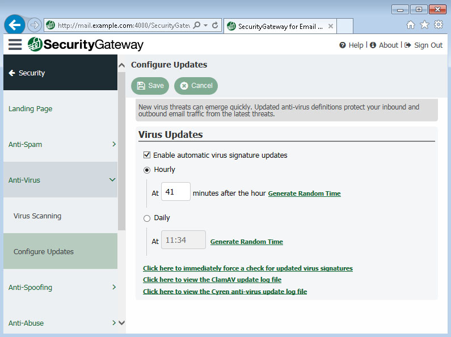Open the Help link
Image resolution: width=451 pixels, height=337 pixels.
point(356,45)
